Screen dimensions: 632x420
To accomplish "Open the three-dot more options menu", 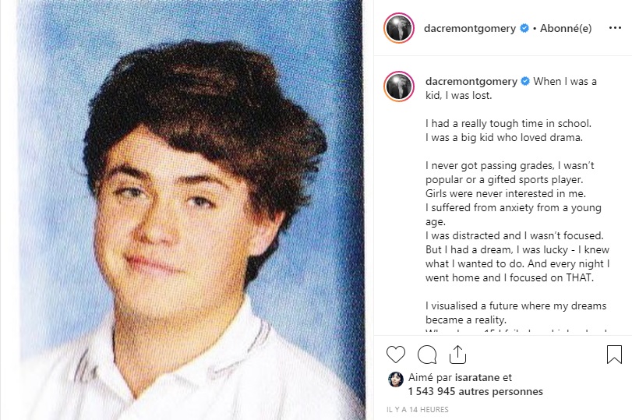I will 615,28.
